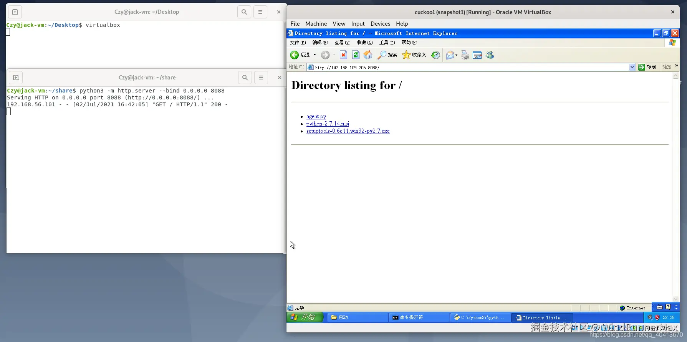
Task: Click the IE page vertical scrollbar down arrow
Action: (x=676, y=299)
